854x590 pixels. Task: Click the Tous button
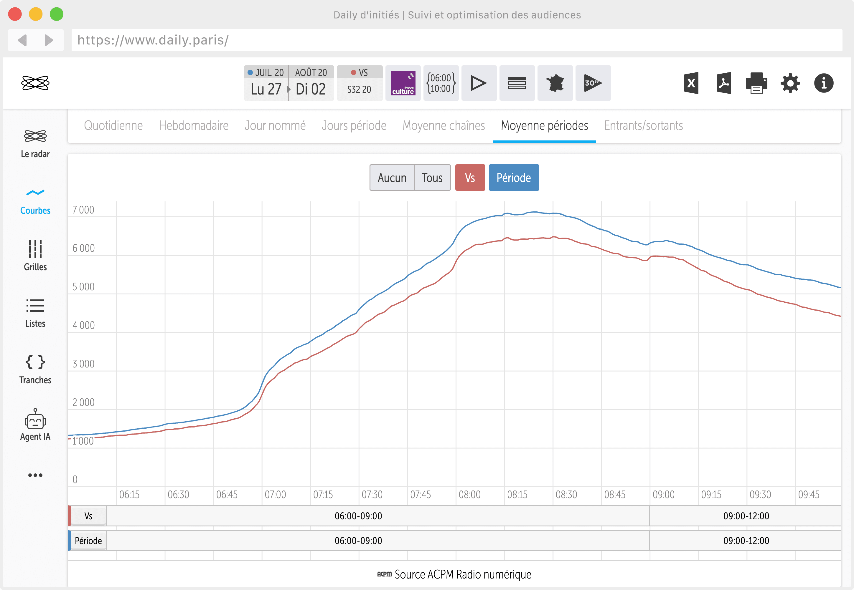(x=432, y=178)
